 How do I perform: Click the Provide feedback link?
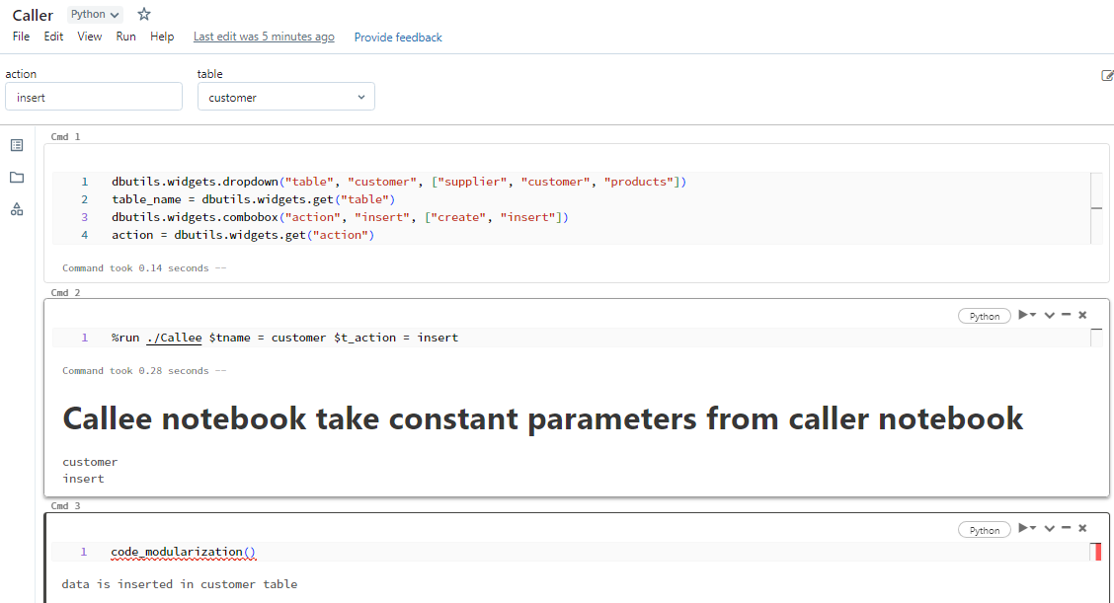[397, 37]
